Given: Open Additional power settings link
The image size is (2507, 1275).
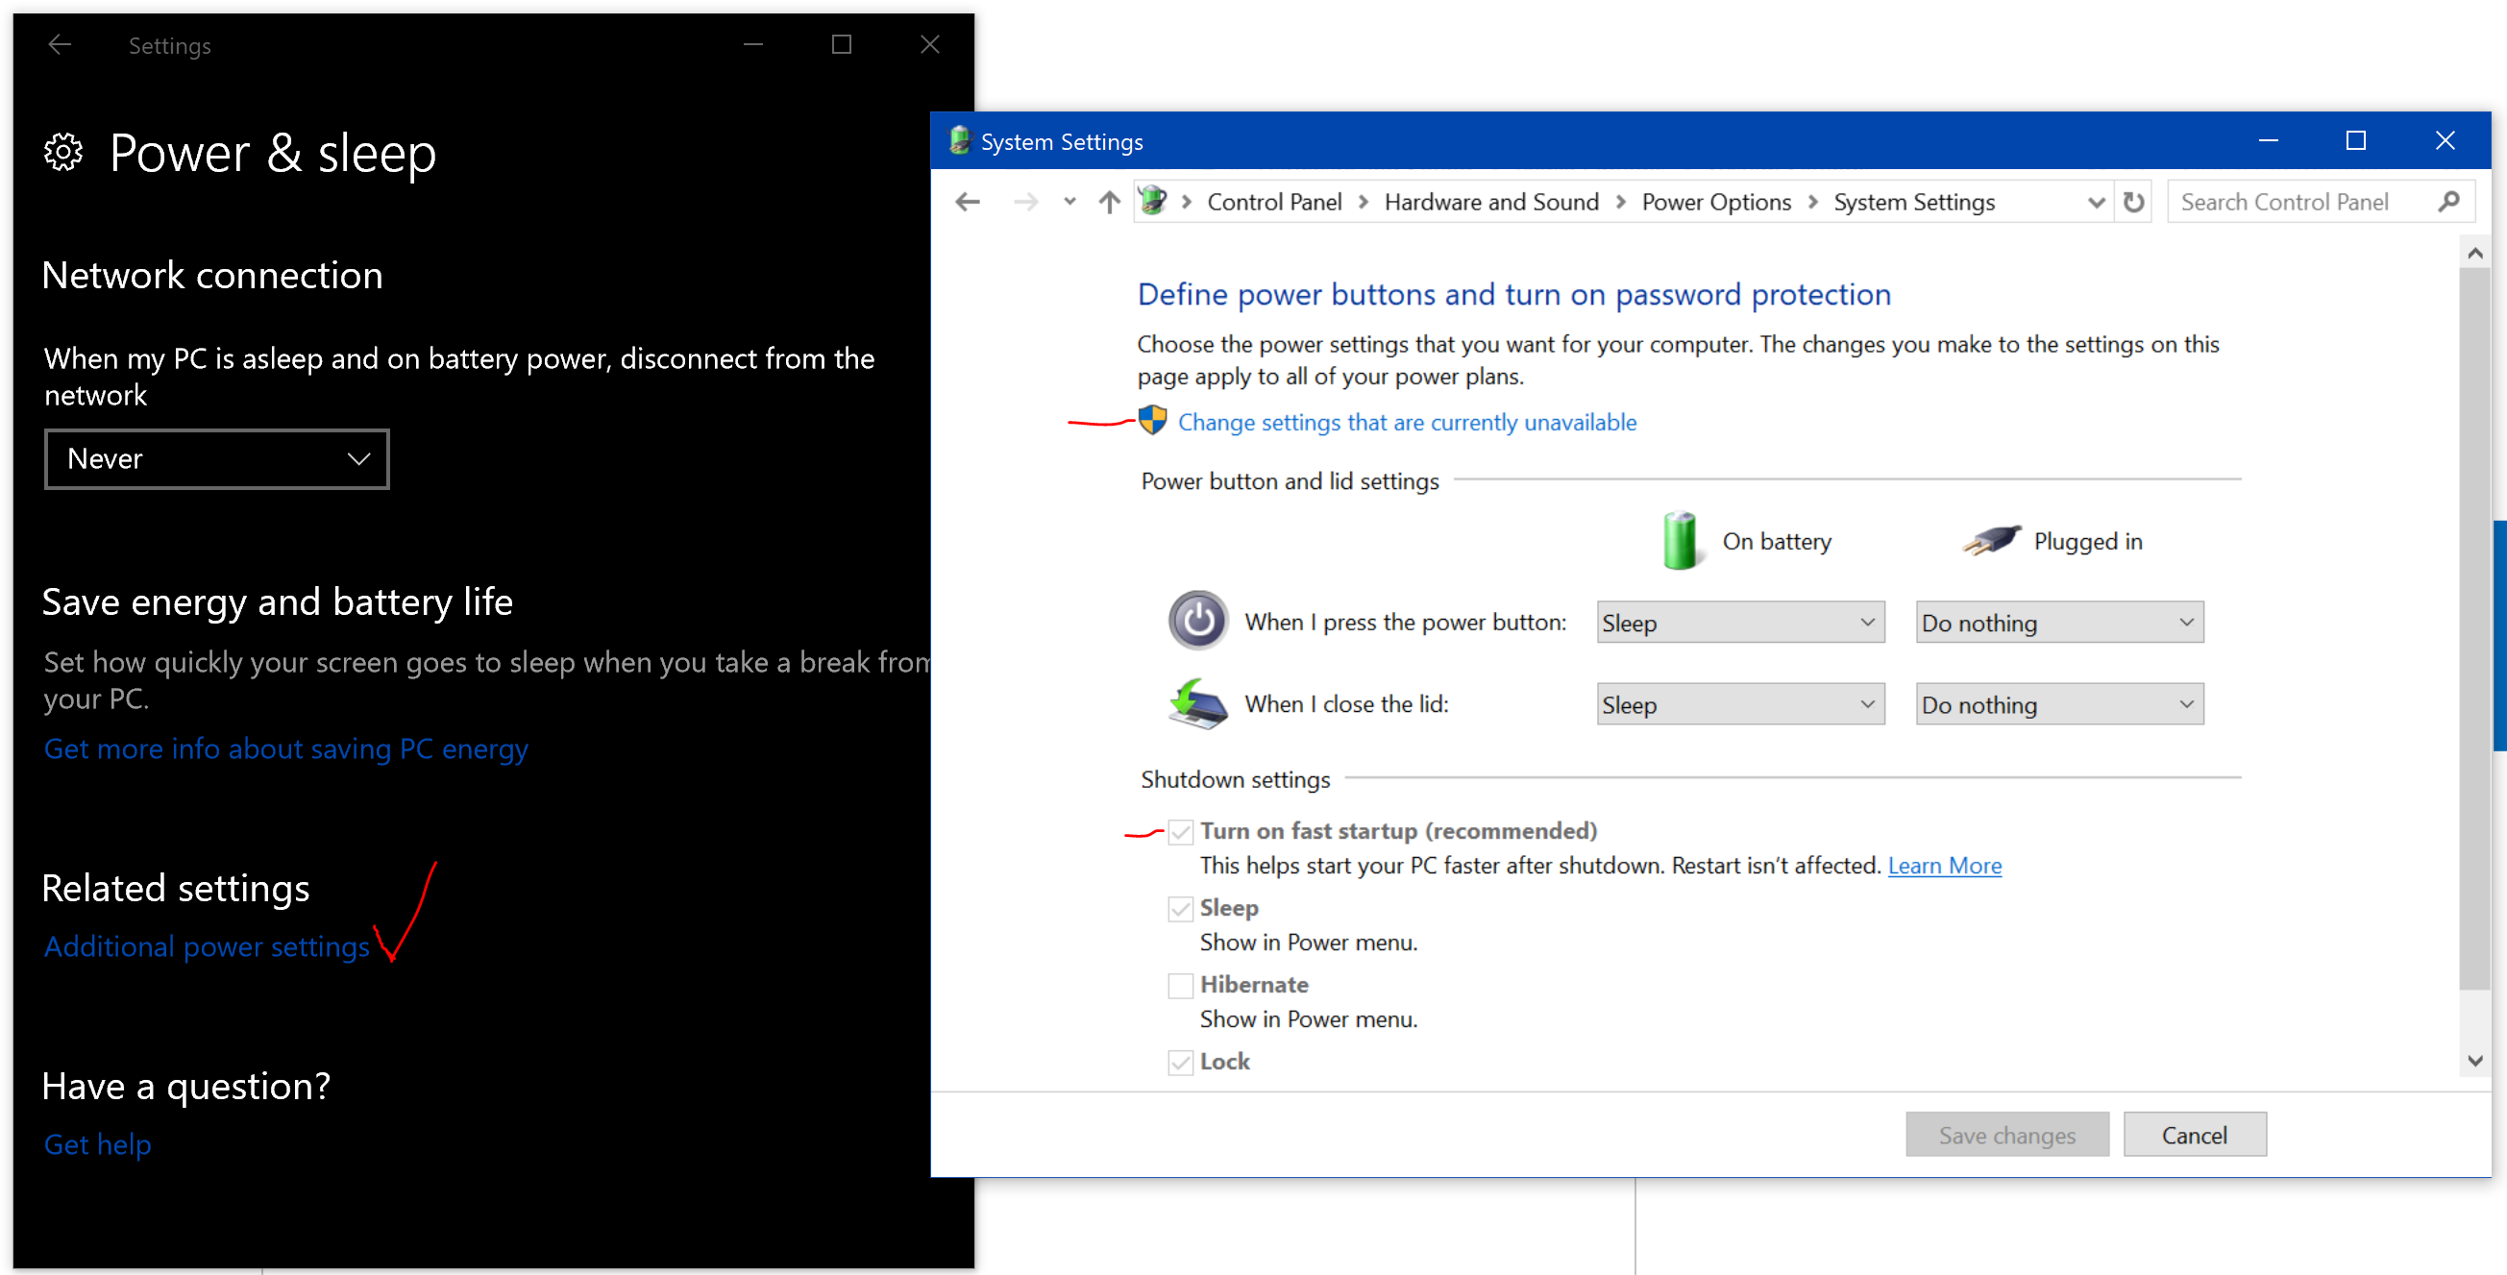Looking at the screenshot, I should tap(208, 946).
